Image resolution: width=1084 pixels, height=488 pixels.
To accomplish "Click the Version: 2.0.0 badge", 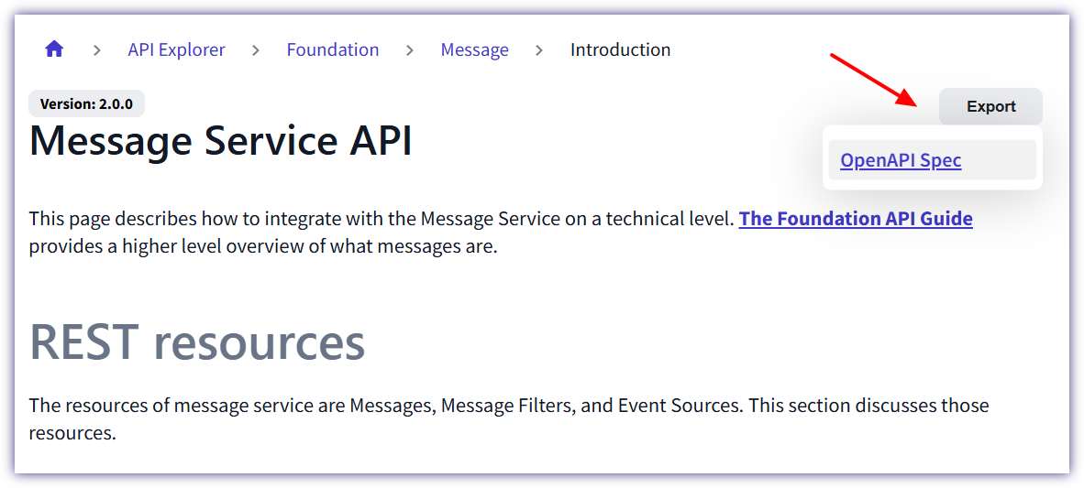I will tap(86, 104).
